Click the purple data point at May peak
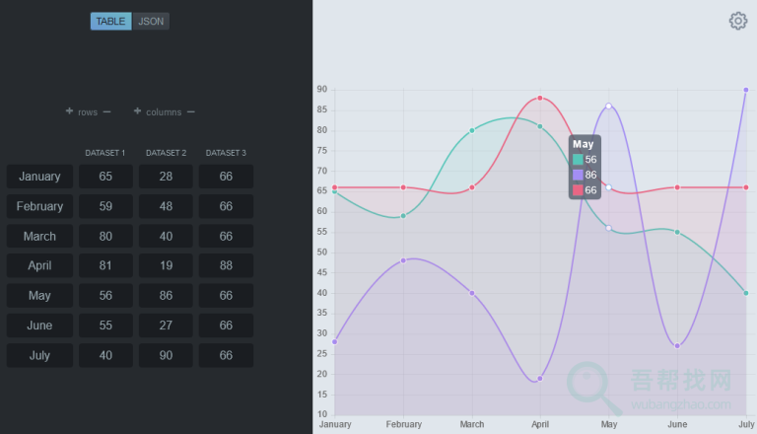 tap(609, 106)
